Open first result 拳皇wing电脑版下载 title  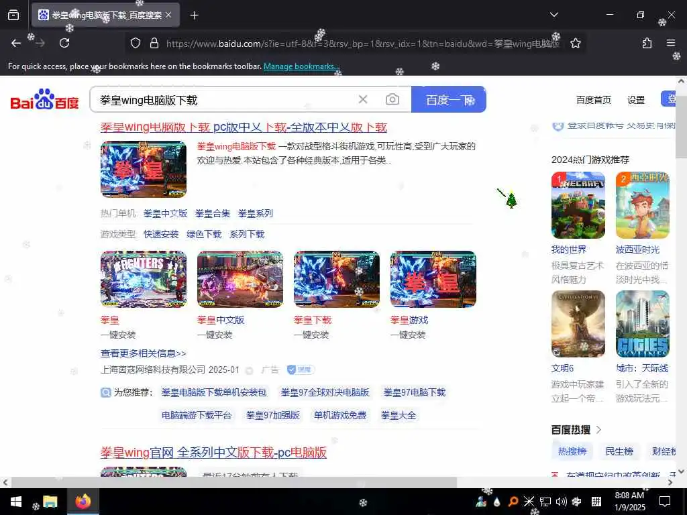[244, 127]
